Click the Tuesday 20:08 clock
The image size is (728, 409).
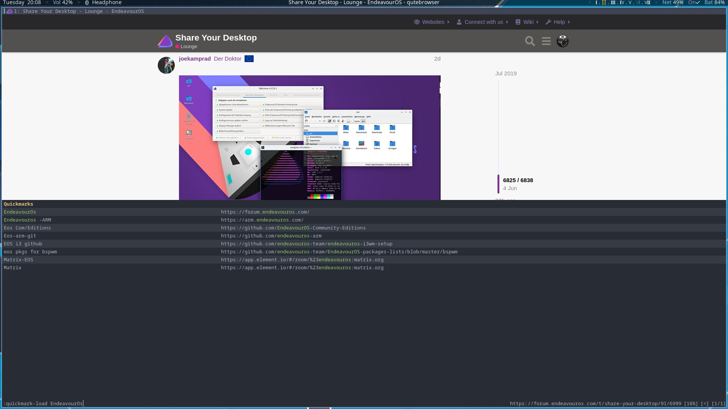22,3
